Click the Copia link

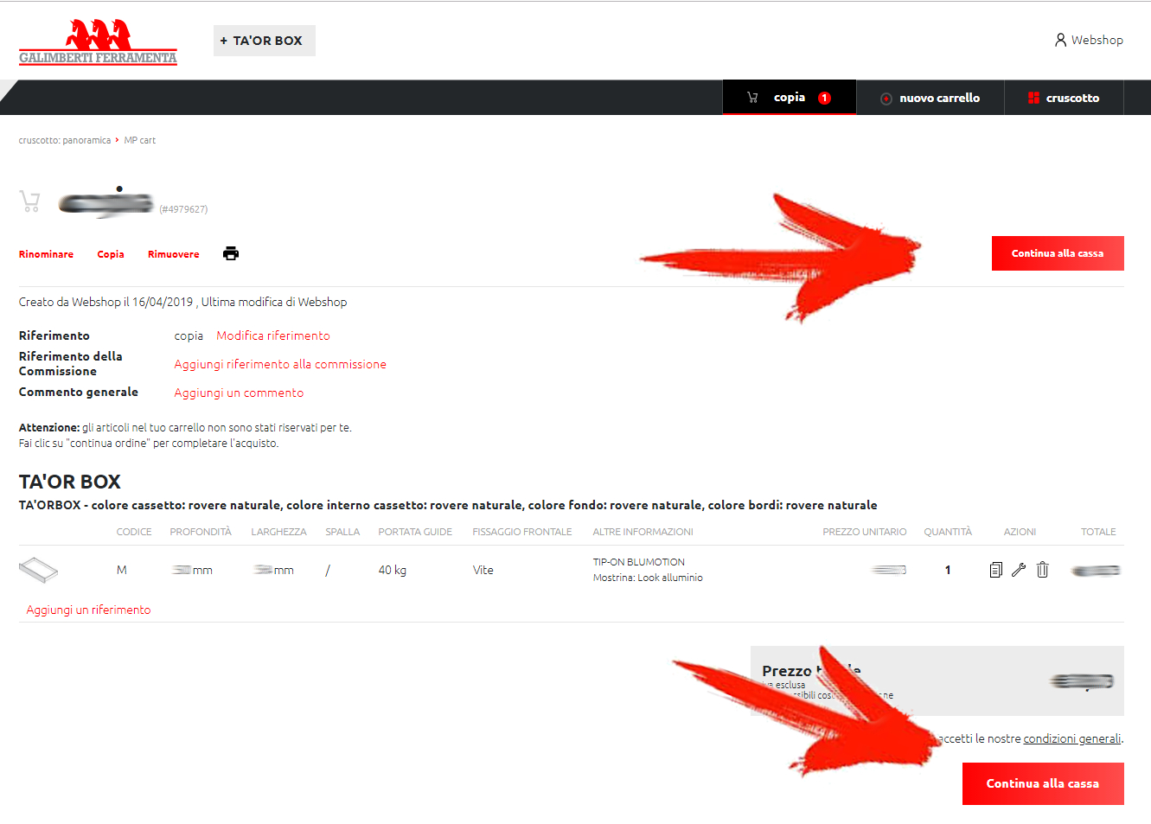(111, 254)
